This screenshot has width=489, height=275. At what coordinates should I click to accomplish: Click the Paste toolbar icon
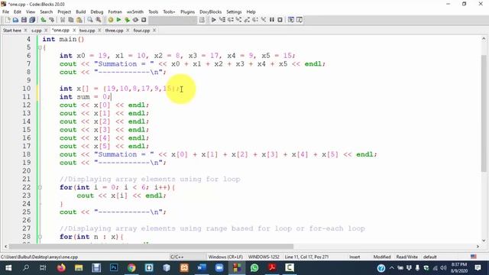coord(79,20)
